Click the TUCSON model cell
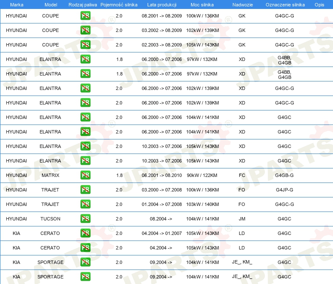This screenshot has width=333, height=284. [x=51, y=219]
